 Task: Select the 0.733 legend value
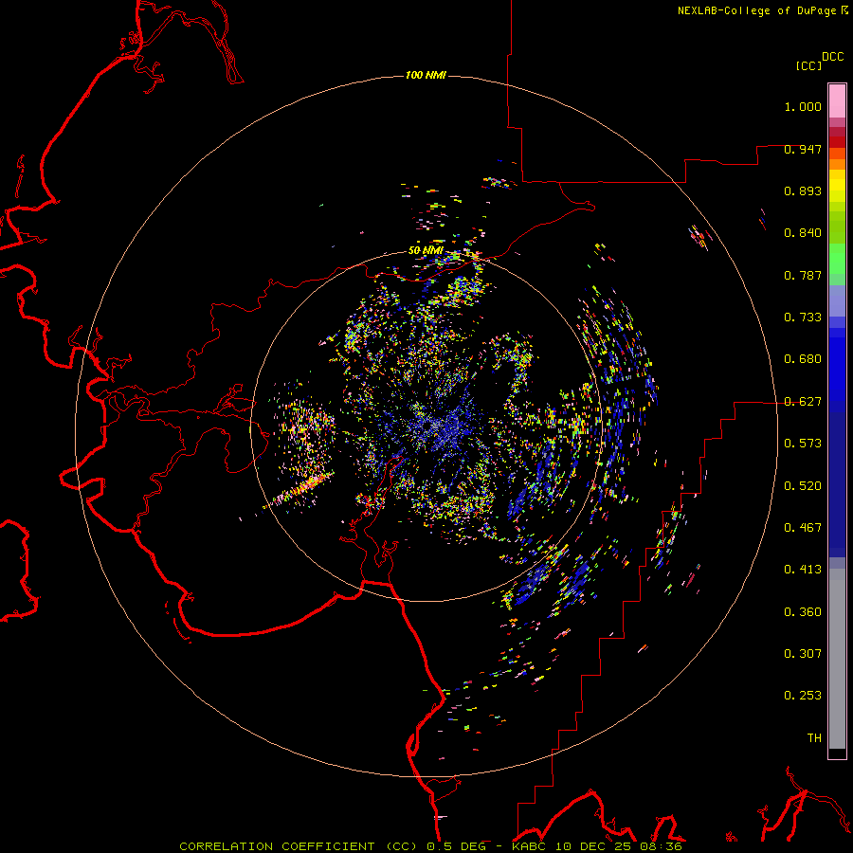point(803,318)
